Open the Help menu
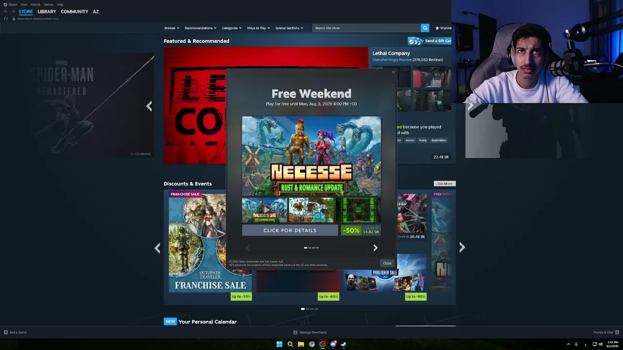Screen dimensions: 623x350 click(60, 4)
